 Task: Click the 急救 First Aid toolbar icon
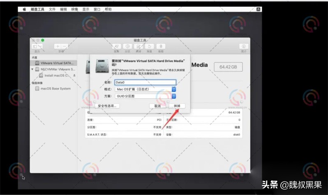point(116,46)
